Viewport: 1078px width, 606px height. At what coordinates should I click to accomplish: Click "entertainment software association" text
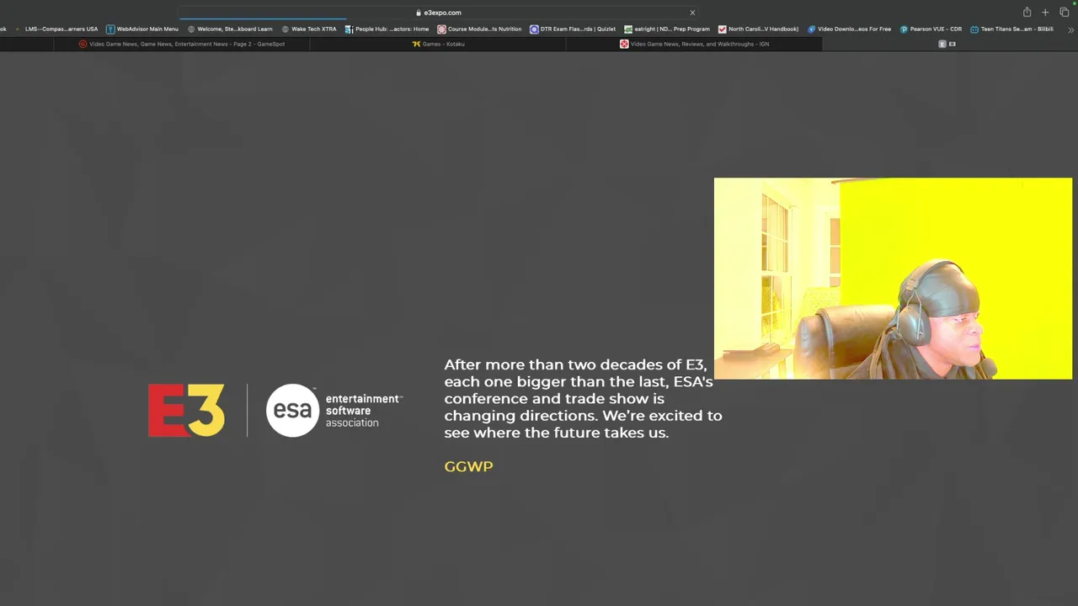pos(364,411)
